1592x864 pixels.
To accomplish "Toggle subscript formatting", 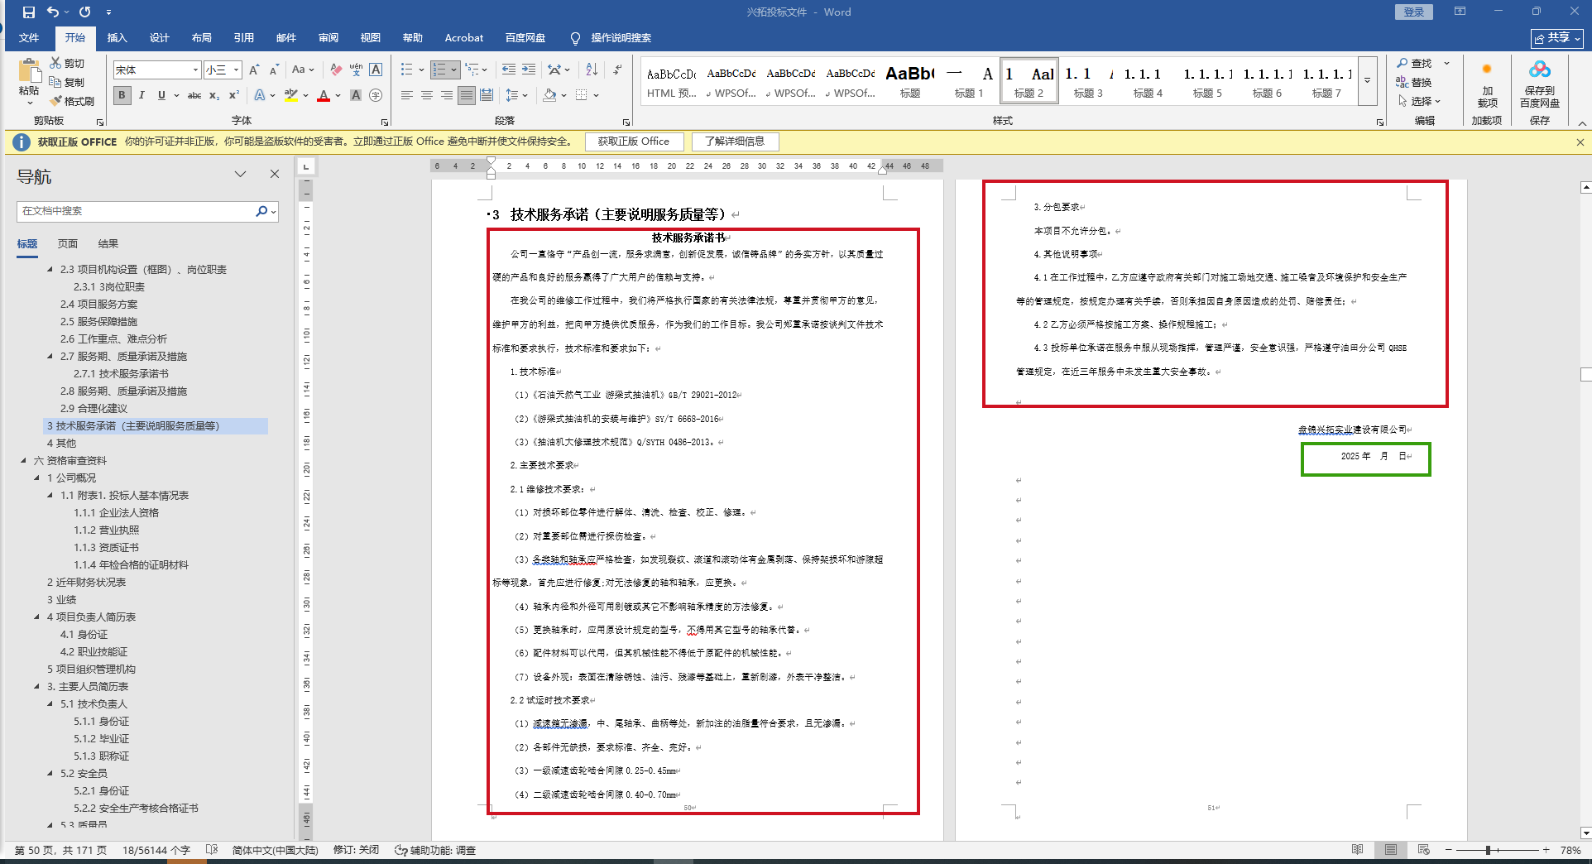I will click(x=214, y=95).
